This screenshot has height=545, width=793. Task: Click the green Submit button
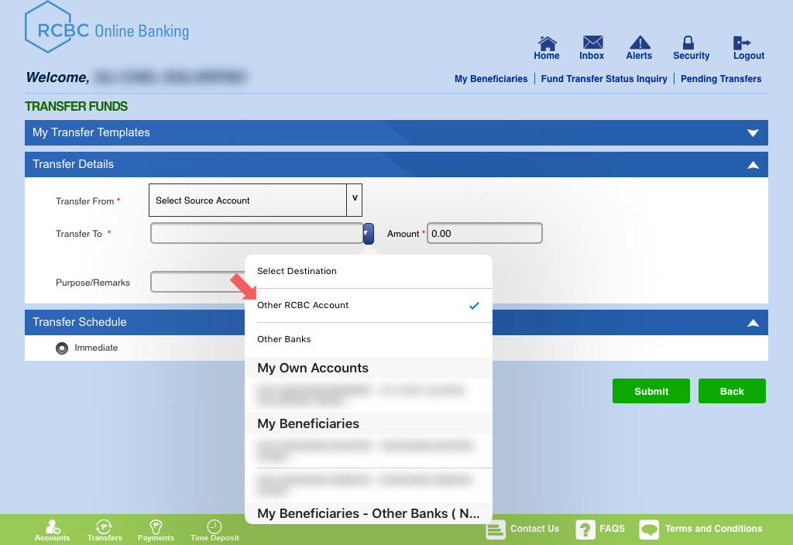[651, 391]
